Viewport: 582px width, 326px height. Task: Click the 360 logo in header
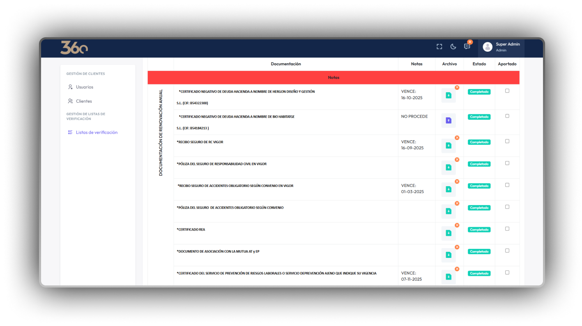pos(74,48)
